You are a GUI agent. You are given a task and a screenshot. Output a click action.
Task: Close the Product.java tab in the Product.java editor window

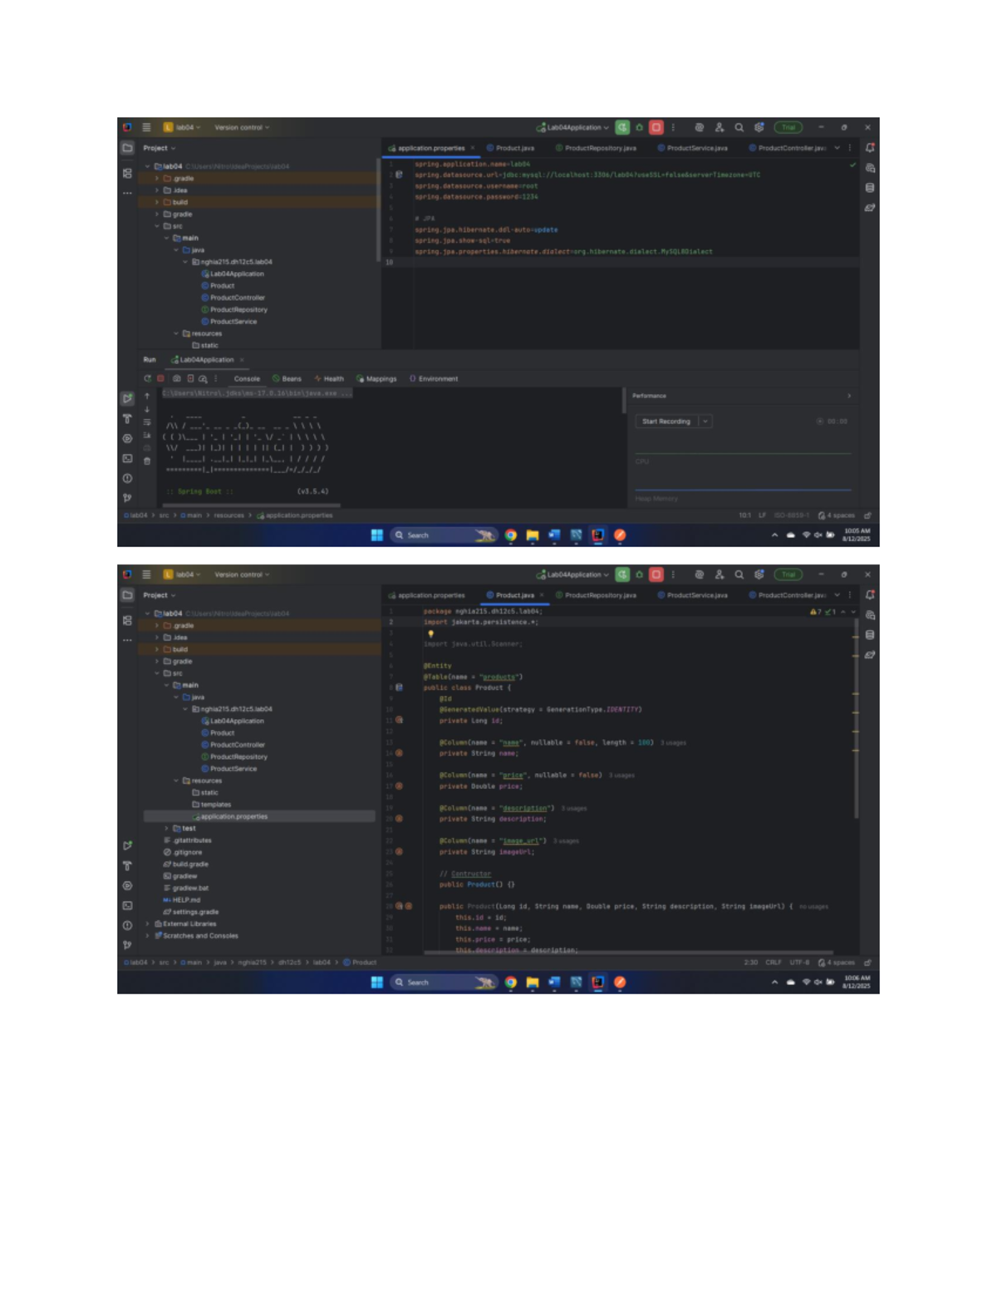(542, 595)
